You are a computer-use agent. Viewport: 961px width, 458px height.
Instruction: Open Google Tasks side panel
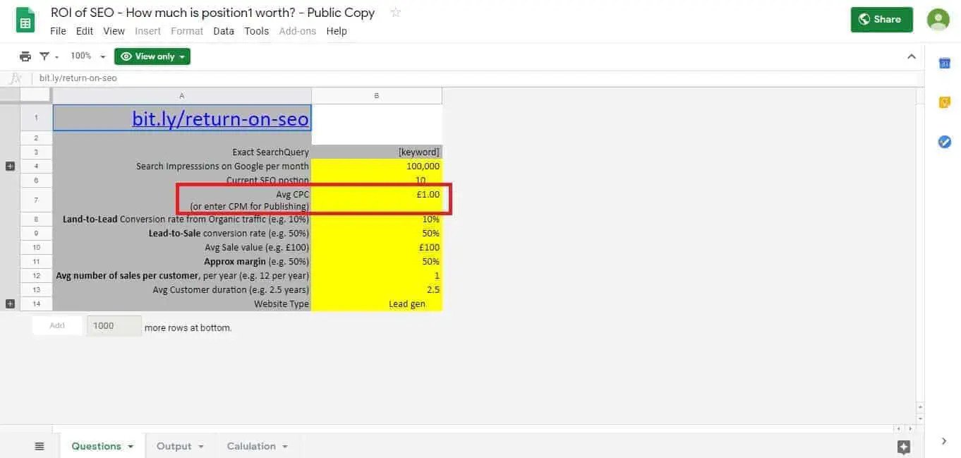[944, 142]
